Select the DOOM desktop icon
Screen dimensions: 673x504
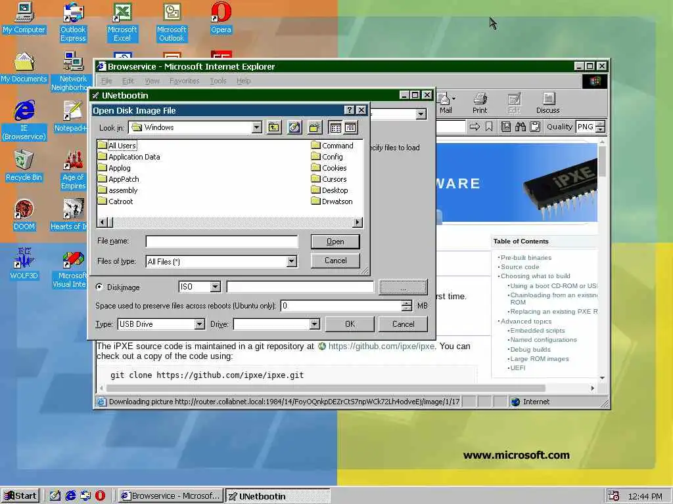(x=24, y=215)
